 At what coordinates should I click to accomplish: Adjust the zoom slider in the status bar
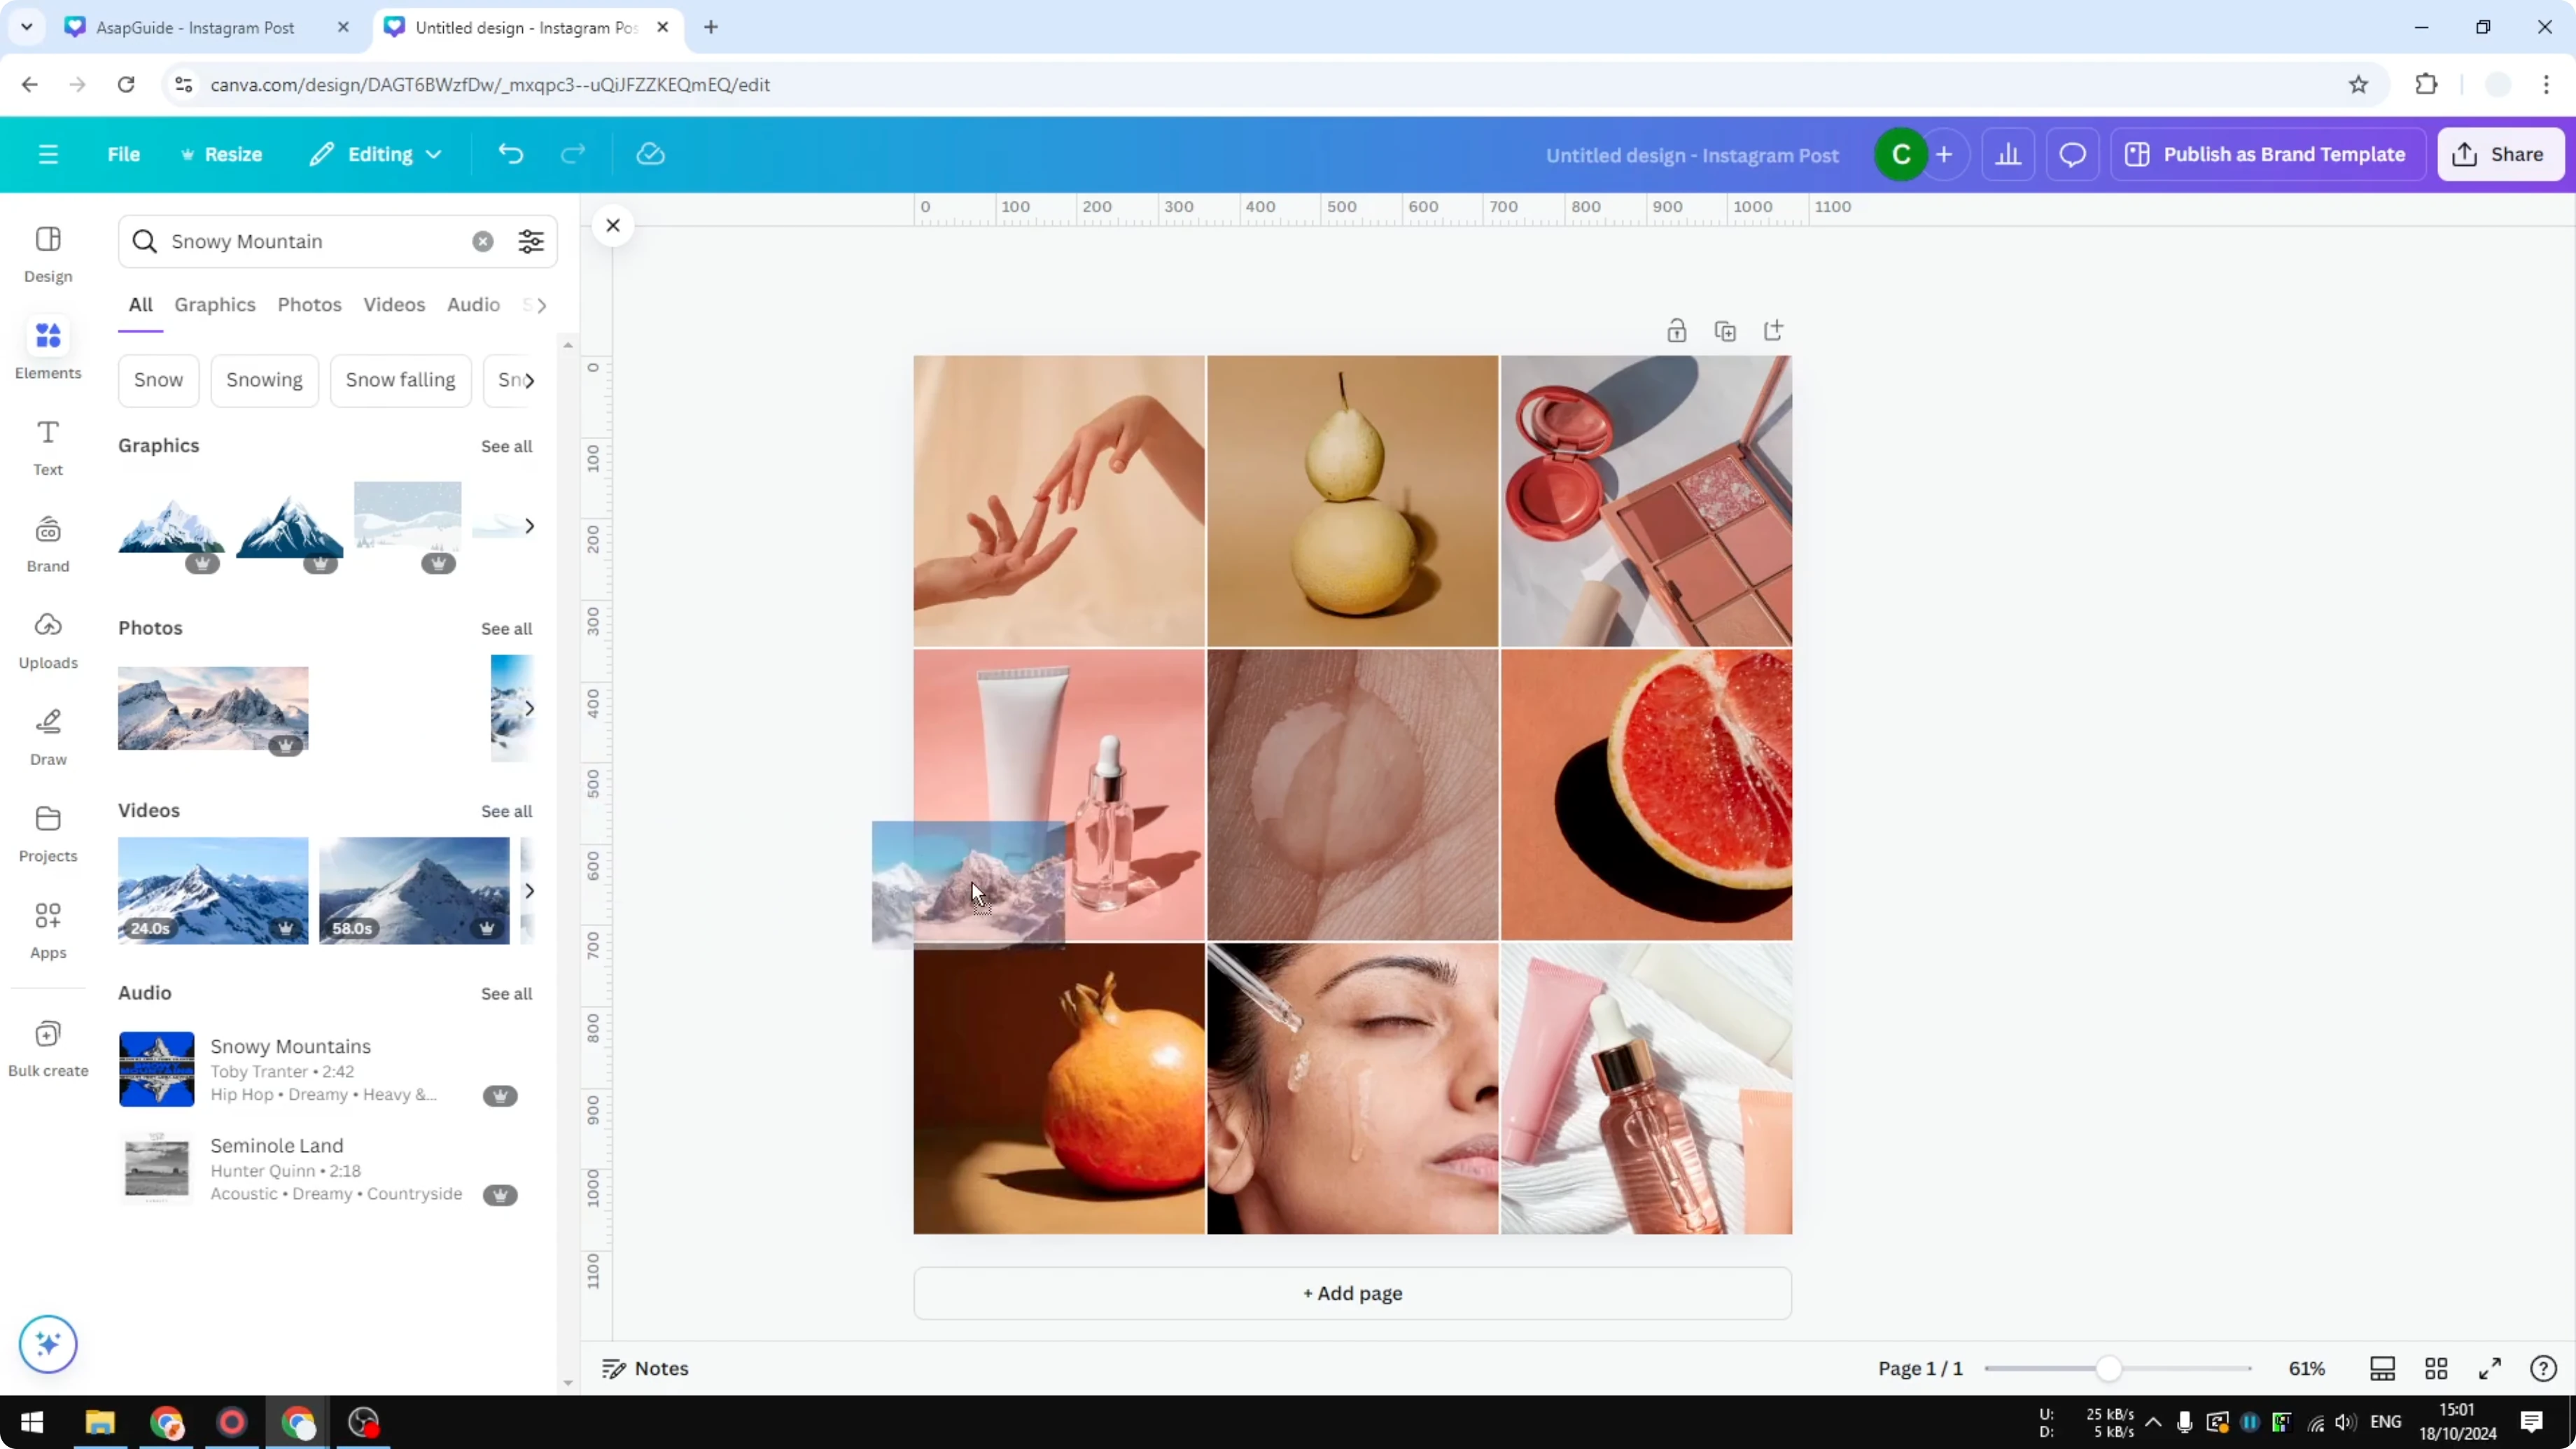(2110, 1368)
